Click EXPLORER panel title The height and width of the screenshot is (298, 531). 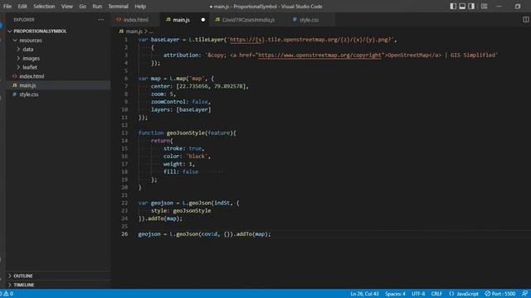click(x=24, y=20)
